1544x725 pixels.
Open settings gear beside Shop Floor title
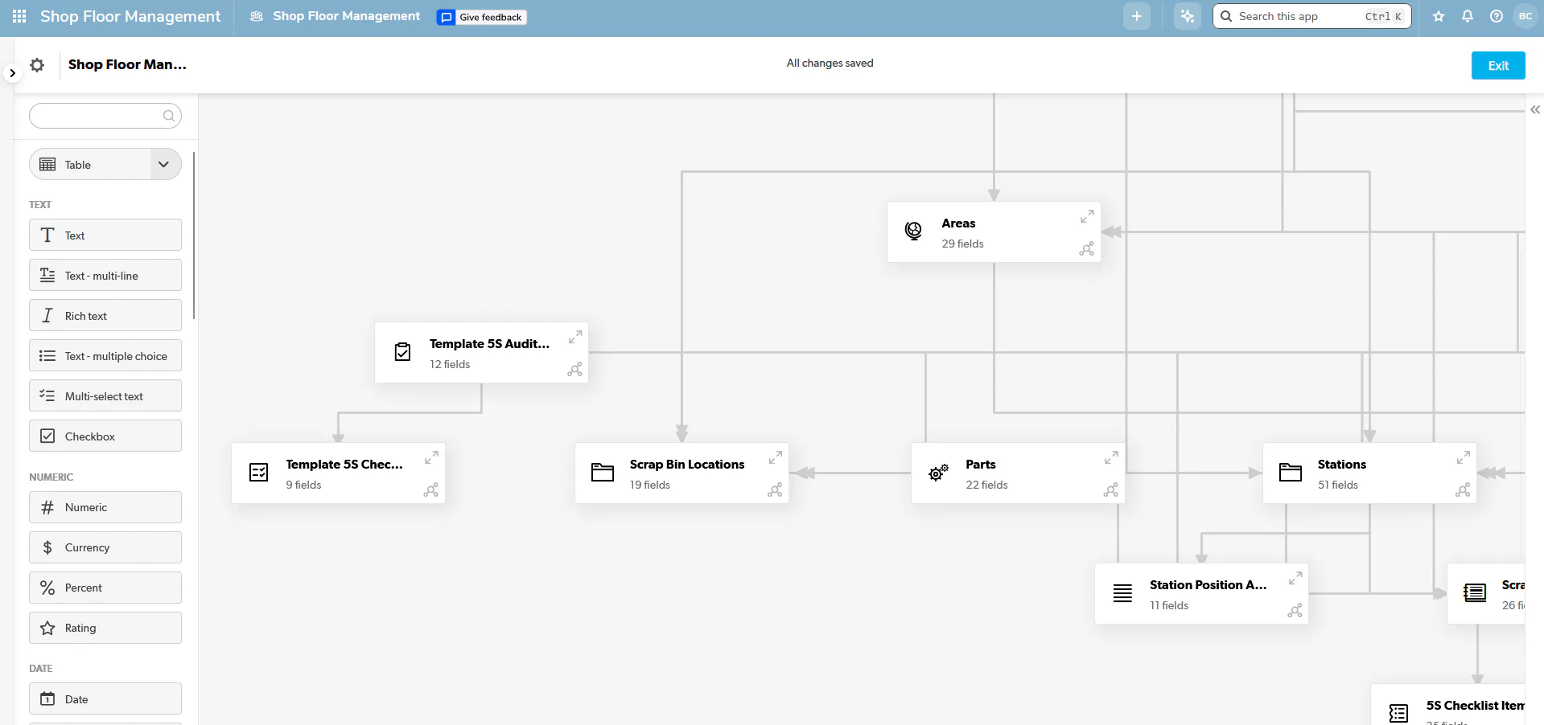click(x=37, y=65)
